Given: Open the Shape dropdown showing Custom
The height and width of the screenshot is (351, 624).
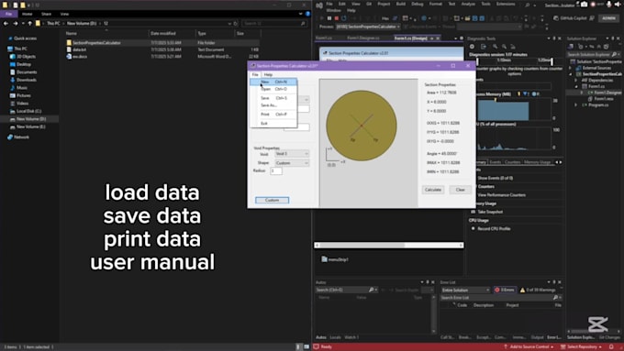Looking at the screenshot, I should [292, 163].
